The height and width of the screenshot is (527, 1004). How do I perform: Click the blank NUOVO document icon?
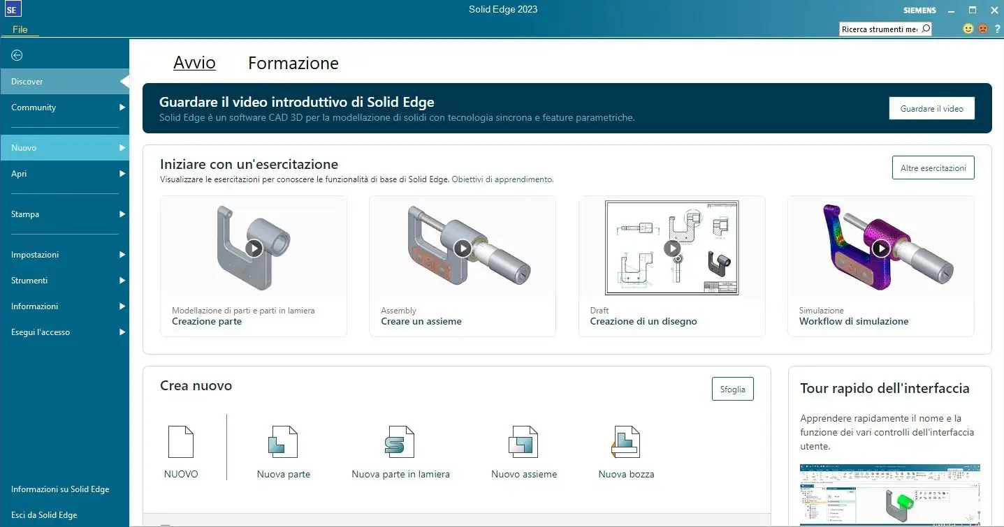point(181,443)
